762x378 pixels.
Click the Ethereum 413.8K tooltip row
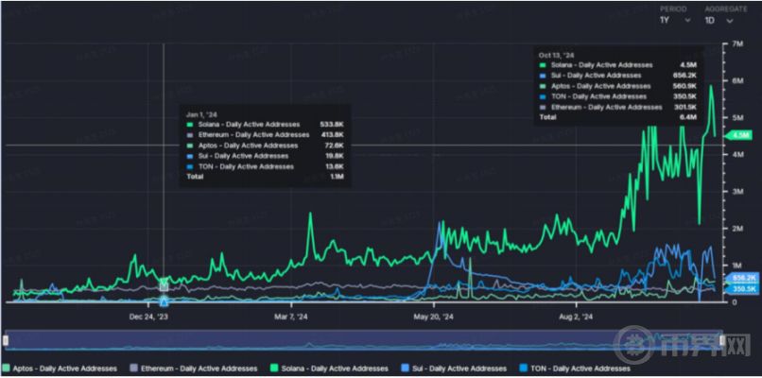266,134
